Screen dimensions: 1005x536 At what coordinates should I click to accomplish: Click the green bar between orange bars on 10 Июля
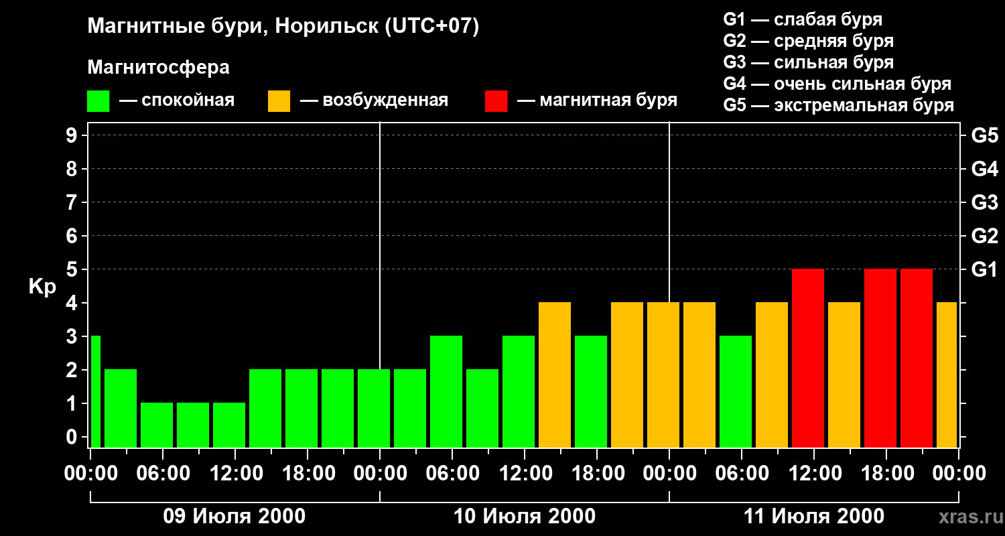591,391
